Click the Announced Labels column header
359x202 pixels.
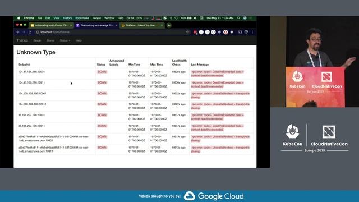click(117, 62)
